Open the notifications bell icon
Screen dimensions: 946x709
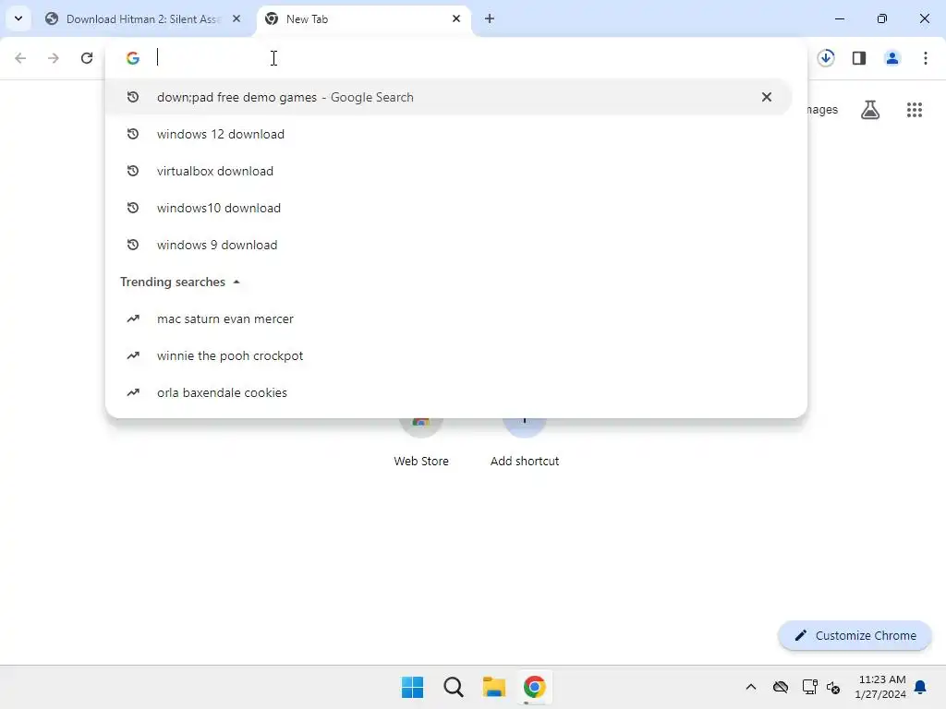pos(921,687)
